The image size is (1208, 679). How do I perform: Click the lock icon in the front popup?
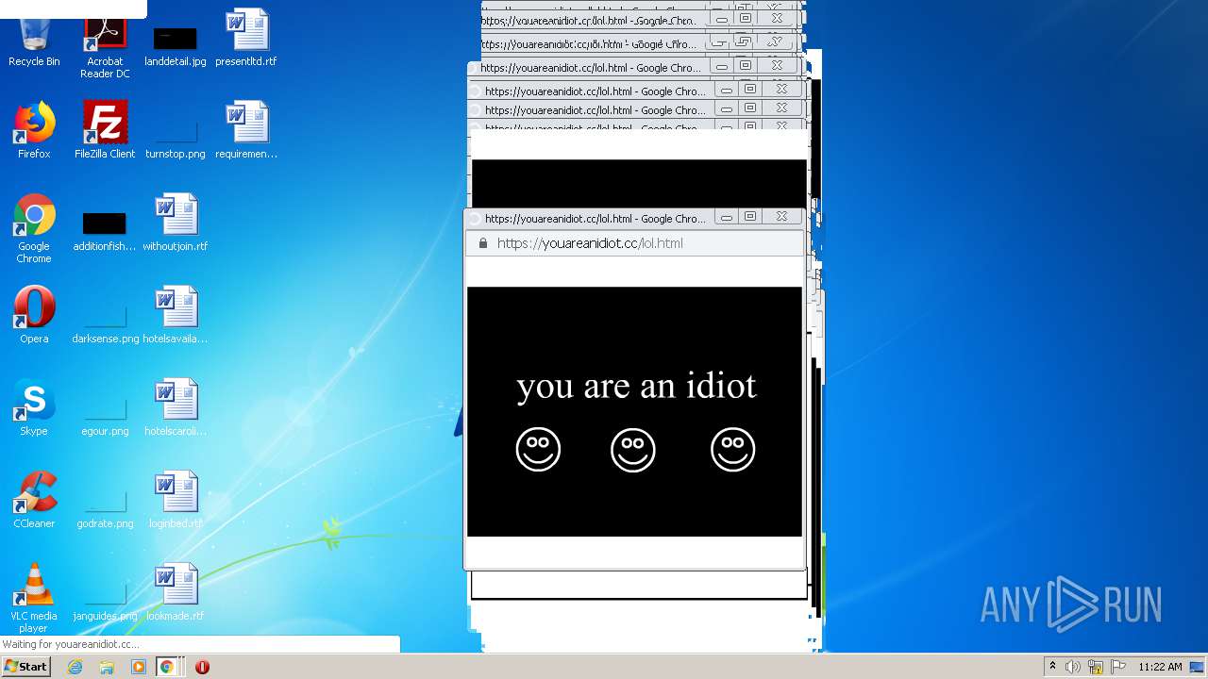[483, 243]
